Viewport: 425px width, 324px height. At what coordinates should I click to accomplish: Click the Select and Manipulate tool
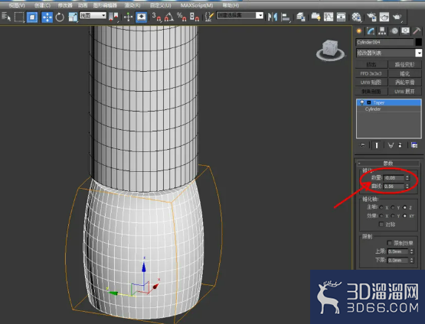[x=128, y=17]
